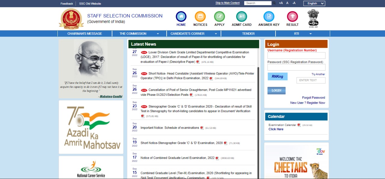This screenshot has width=385, height=179.
Task: Click the Username registration number field
Action: pyautogui.click(x=296, y=56)
